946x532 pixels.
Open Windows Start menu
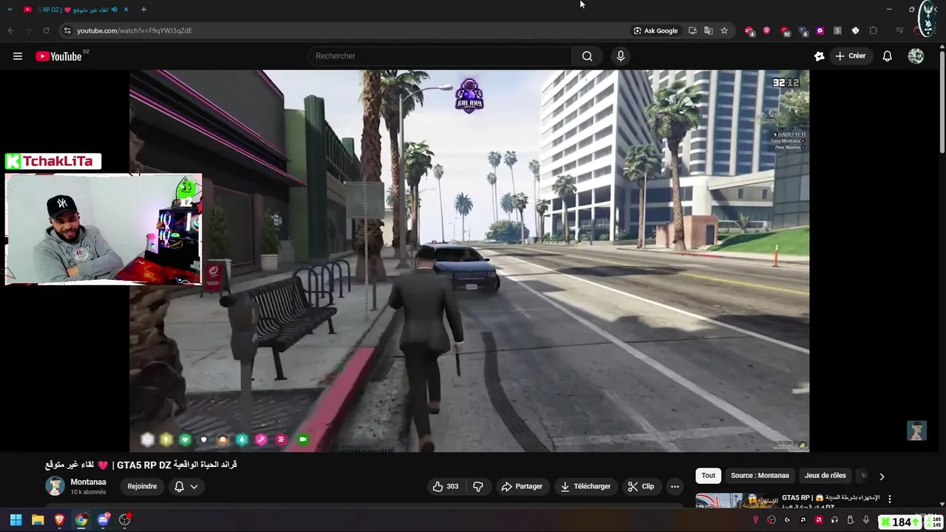point(16,520)
